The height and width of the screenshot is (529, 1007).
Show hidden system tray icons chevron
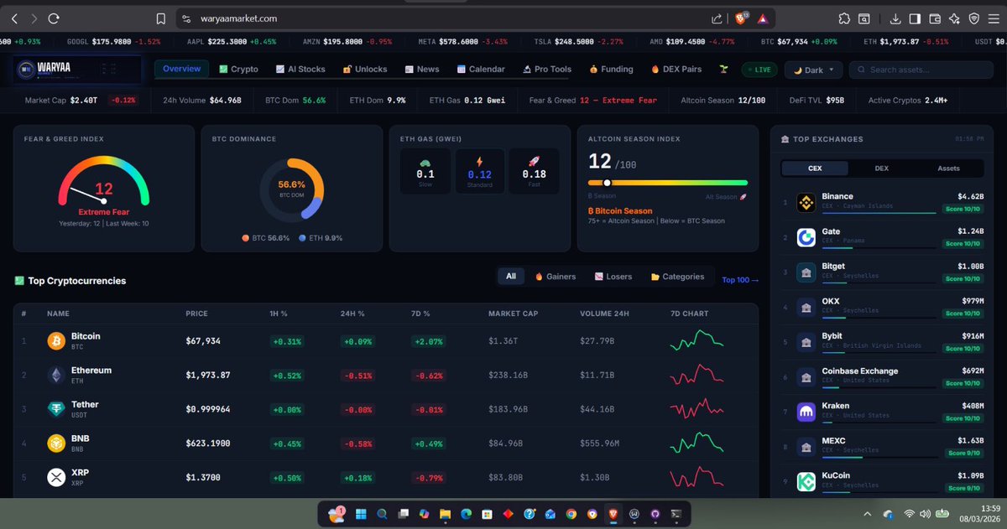point(868,514)
